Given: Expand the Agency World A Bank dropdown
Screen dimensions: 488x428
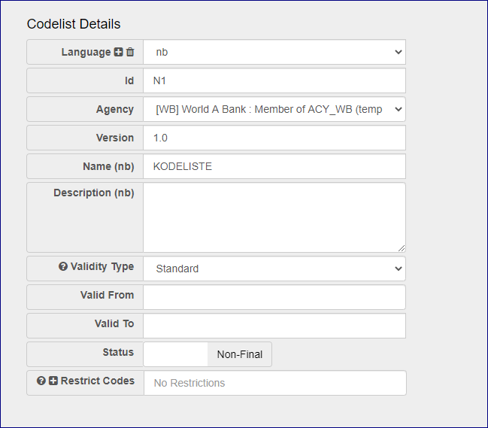Looking at the screenshot, I should [274, 109].
